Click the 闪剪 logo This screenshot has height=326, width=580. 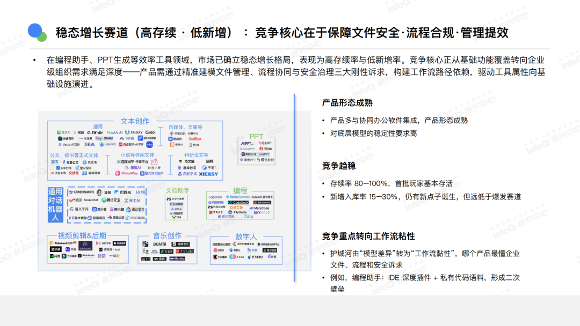(x=55, y=256)
